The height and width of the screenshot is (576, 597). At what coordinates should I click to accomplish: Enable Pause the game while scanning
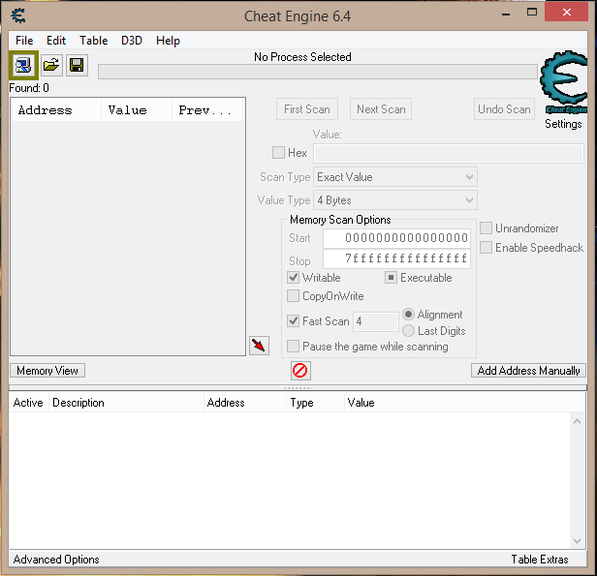(x=293, y=347)
